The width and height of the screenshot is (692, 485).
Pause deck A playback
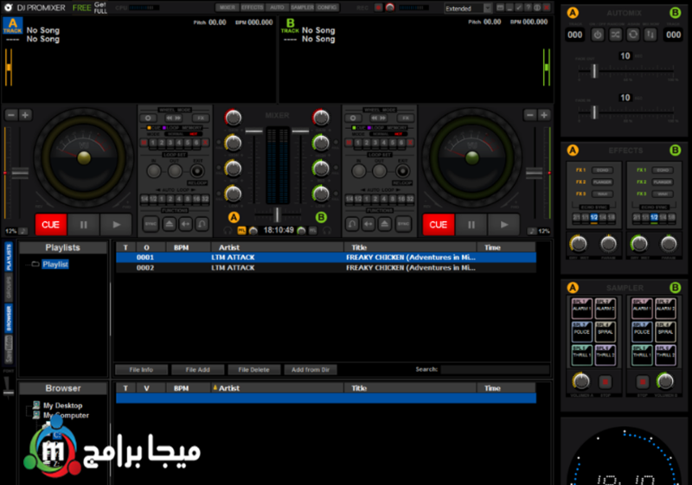83,225
